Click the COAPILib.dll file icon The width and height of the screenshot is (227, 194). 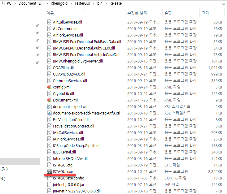pyautogui.click(x=49, y=67)
